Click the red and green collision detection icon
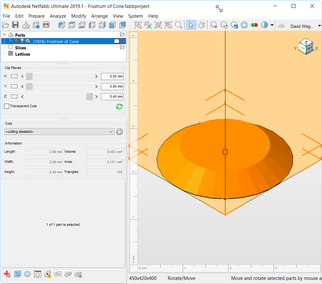Screen dimensions: 322x284 (x=254, y=25)
